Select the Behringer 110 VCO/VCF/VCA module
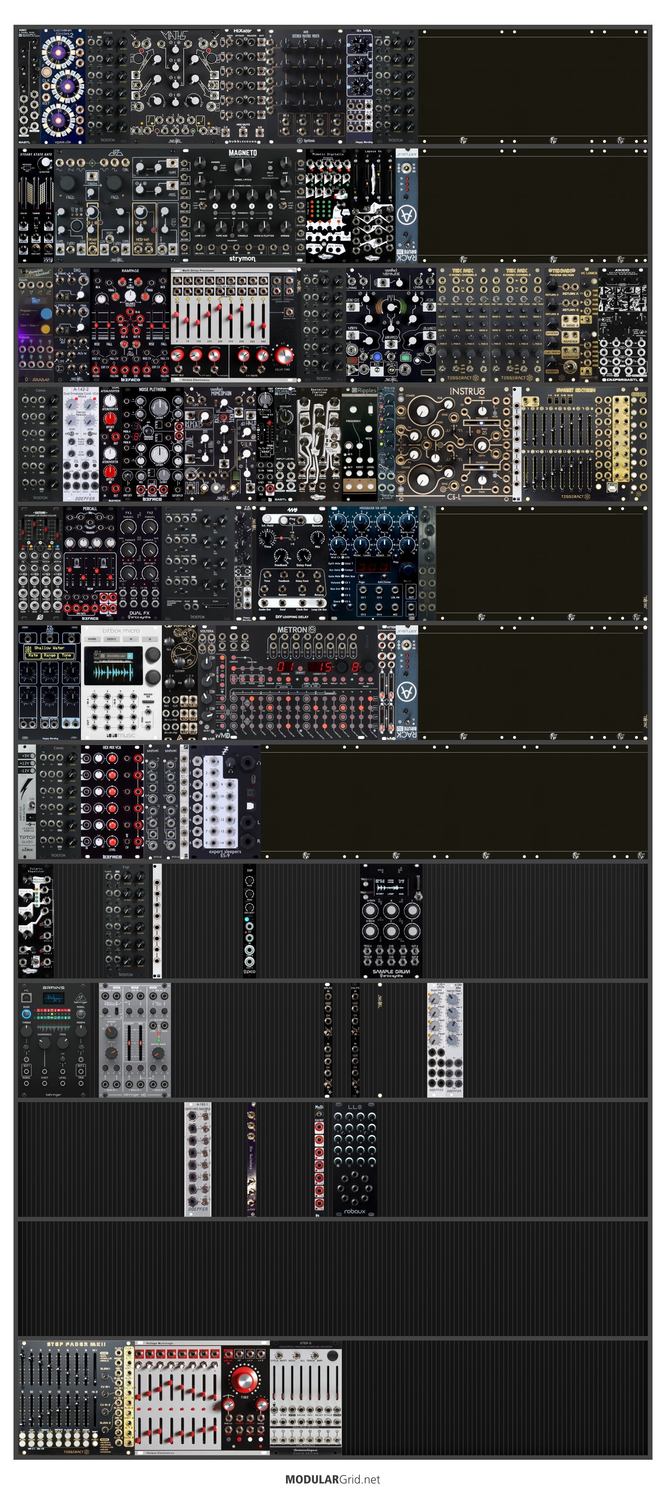Screen dimensions: 666x1489 pyautogui.click(x=134, y=1041)
